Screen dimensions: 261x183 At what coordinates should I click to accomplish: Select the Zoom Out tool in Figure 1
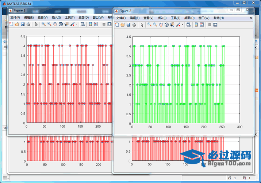49,25
